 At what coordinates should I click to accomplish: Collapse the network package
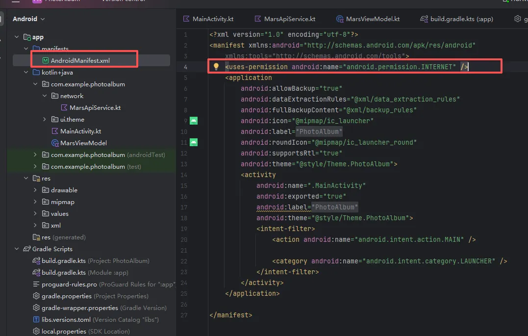45,96
